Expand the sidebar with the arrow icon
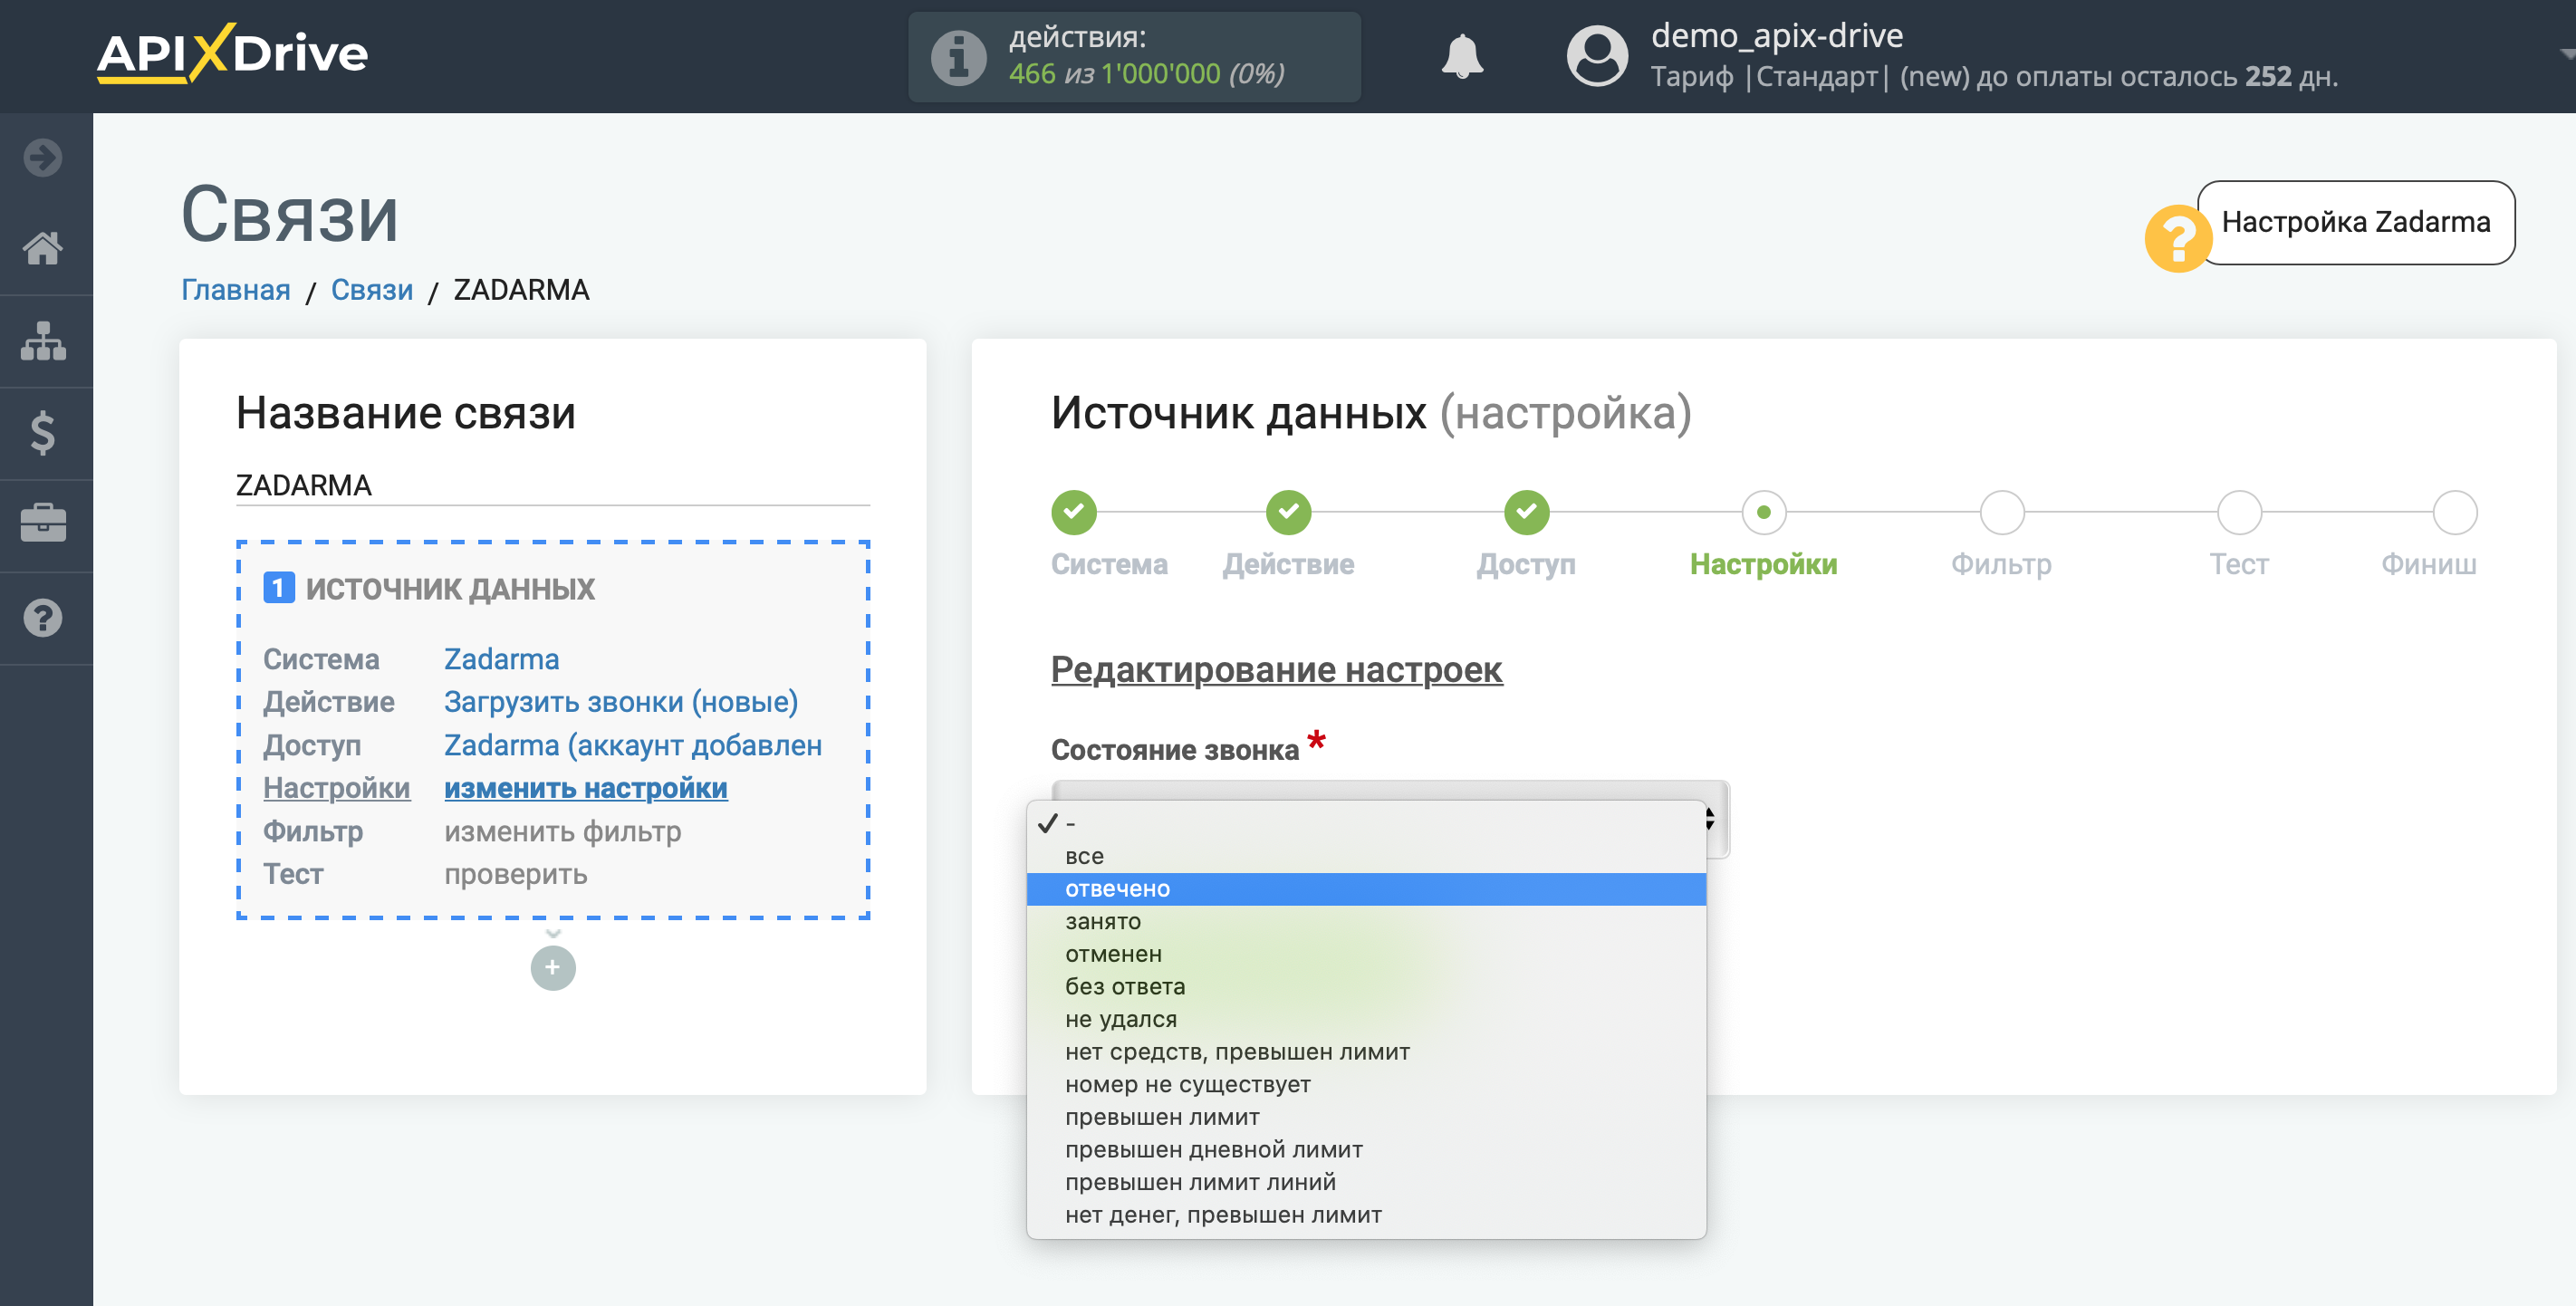The height and width of the screenshot is (1306, 2576). pos(43,157)
